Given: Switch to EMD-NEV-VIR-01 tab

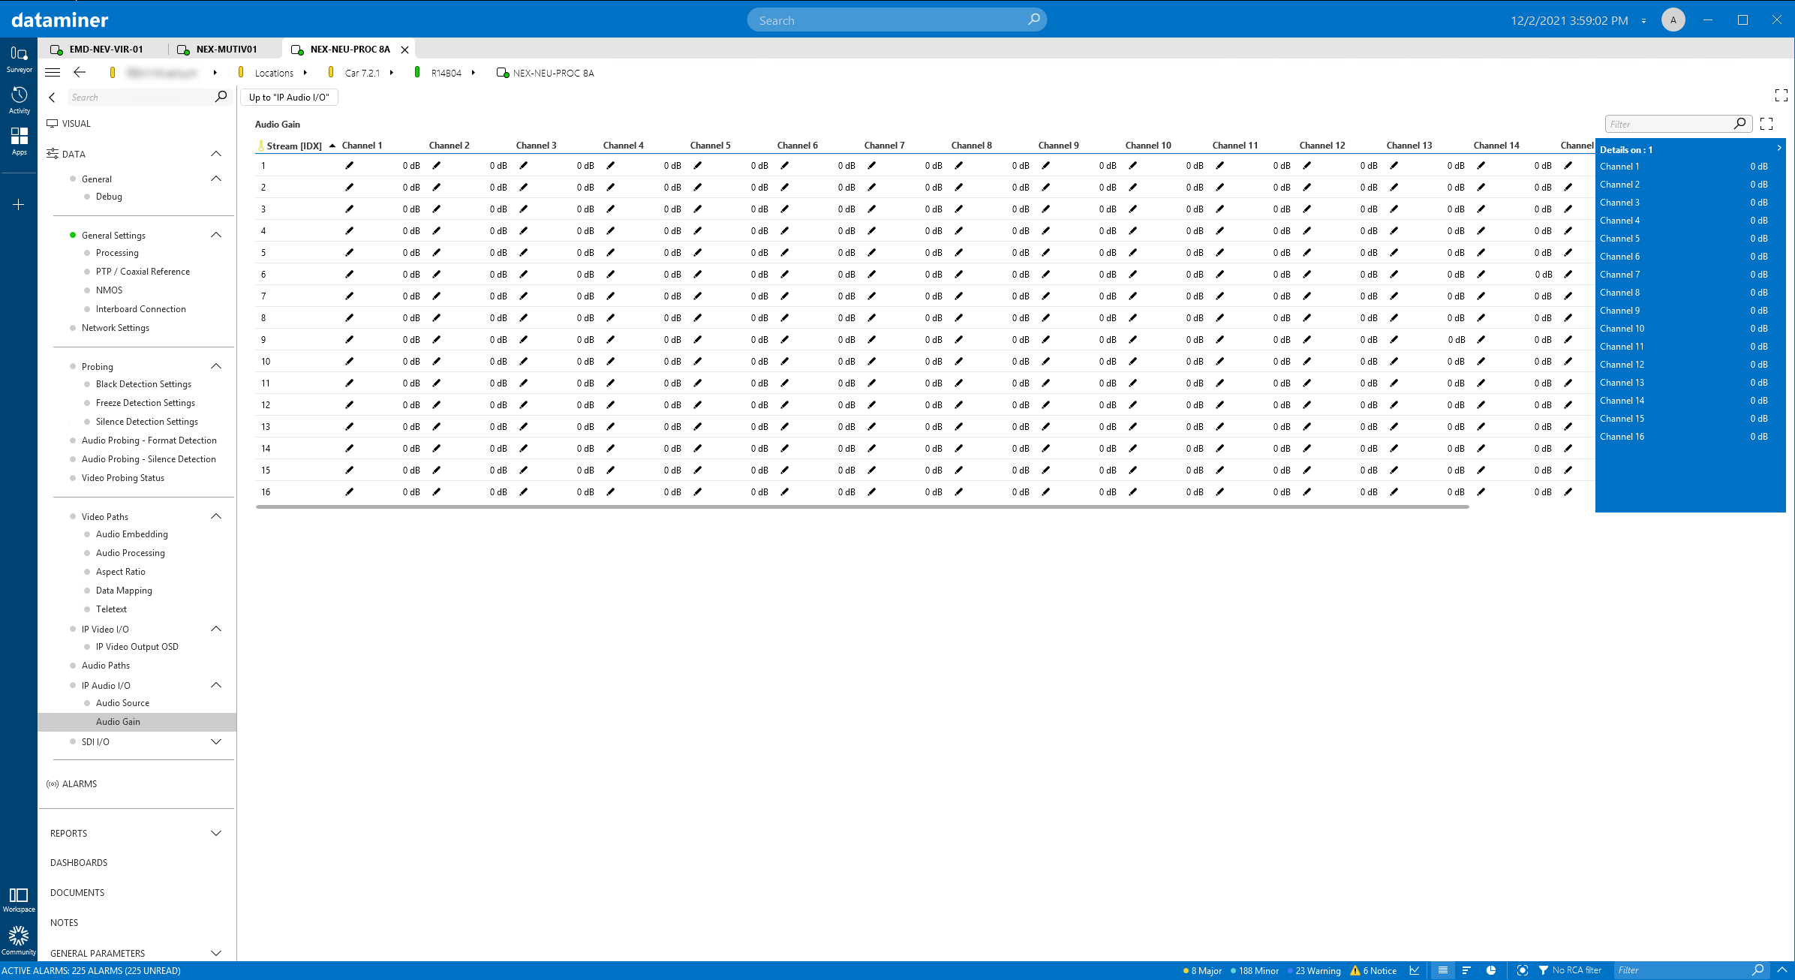Looking at the screenshot, I should pyautogui.click(x=103, y=49).
